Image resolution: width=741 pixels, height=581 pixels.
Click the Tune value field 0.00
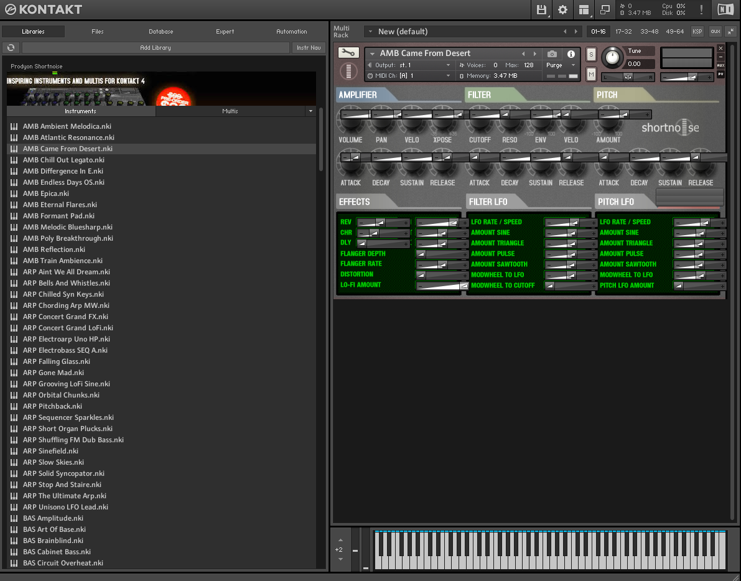click(640, 64)
